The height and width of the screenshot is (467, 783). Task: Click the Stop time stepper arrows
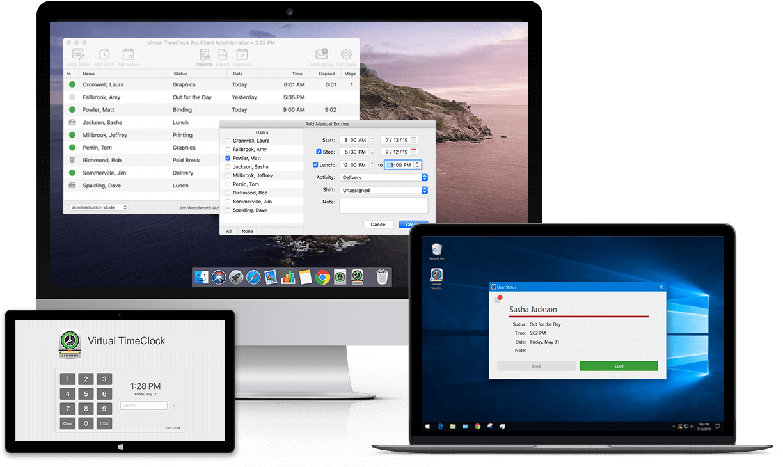pyautogui.click(x=372, y=152)
